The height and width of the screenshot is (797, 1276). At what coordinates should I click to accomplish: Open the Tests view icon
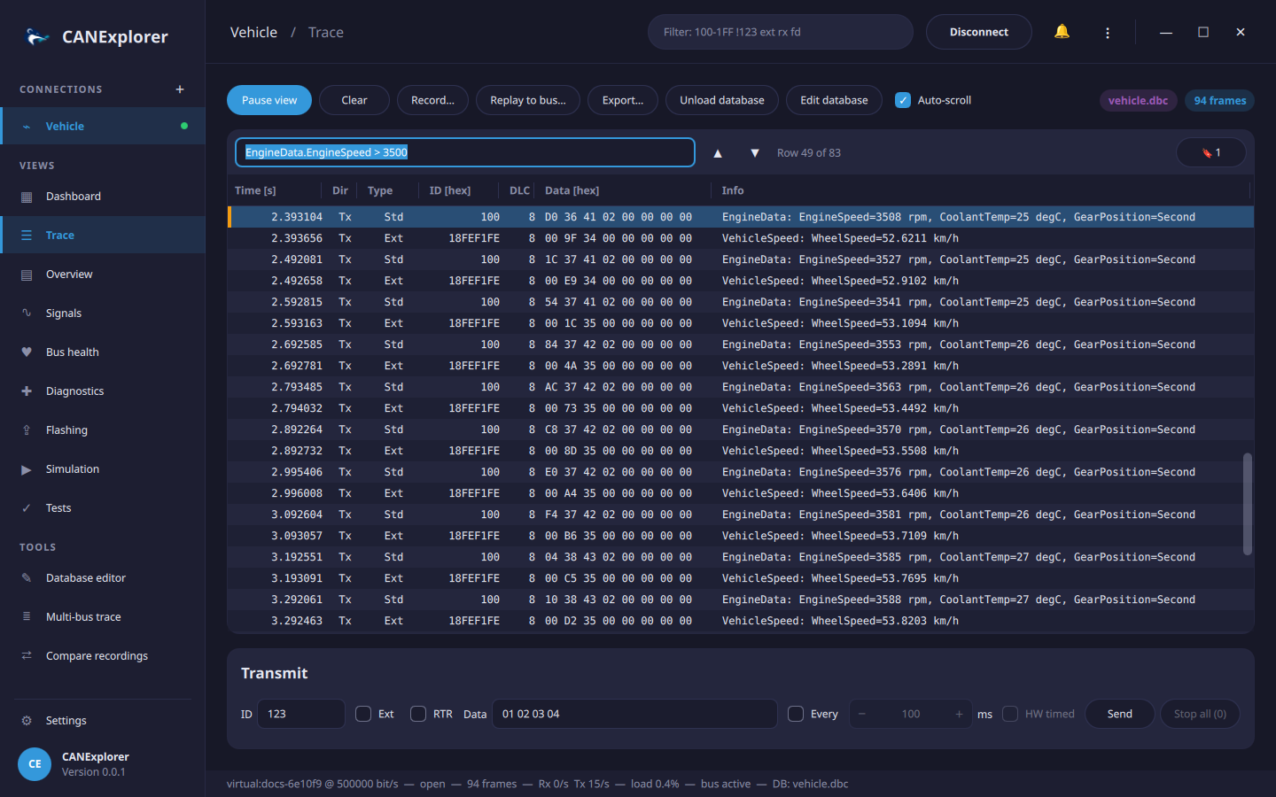(27, 508)
